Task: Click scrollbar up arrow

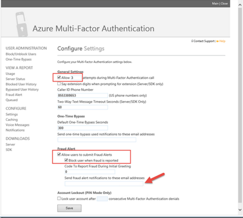Action: click(240, 5)
